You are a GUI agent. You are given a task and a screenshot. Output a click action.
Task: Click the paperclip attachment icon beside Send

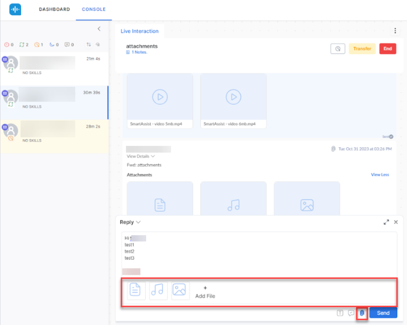pos(362,313)
